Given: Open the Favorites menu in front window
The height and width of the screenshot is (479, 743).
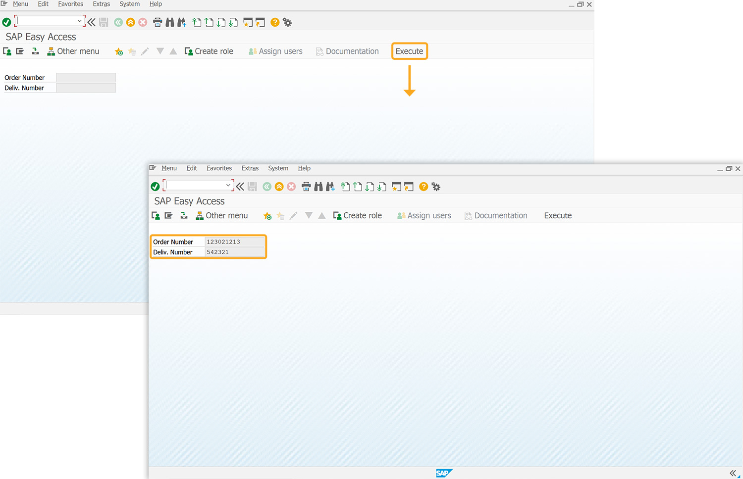Looking at the screenshot, I should (219, 168).
